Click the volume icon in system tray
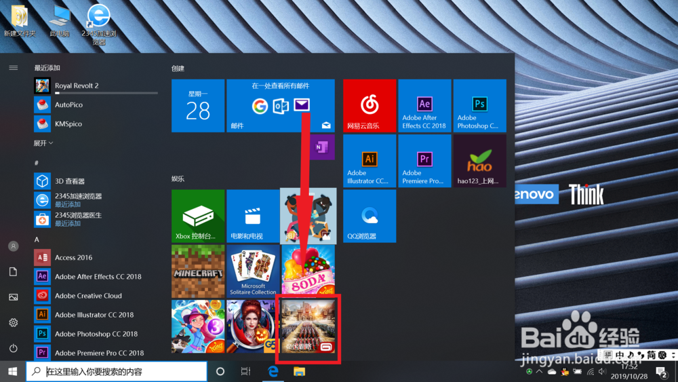This screenshot has width=678, height=382. pos(602,372)
